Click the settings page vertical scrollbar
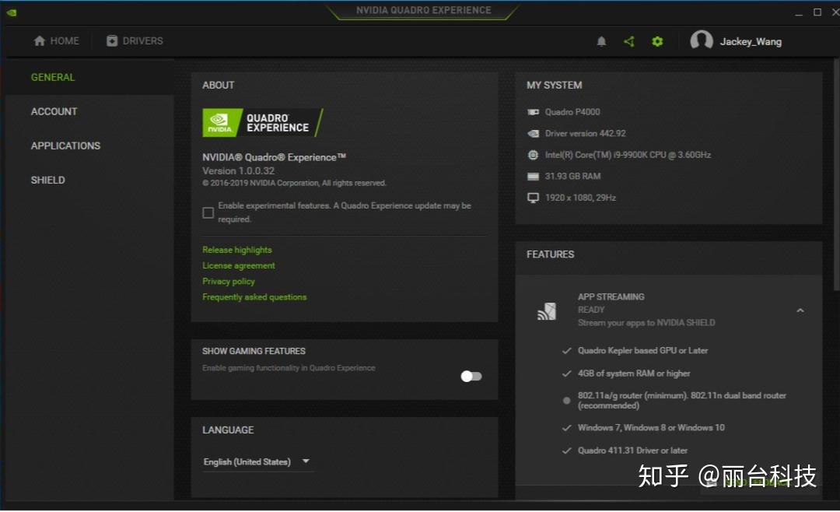Viewport: 840px width, 512px height. click(x=836, y=177)
